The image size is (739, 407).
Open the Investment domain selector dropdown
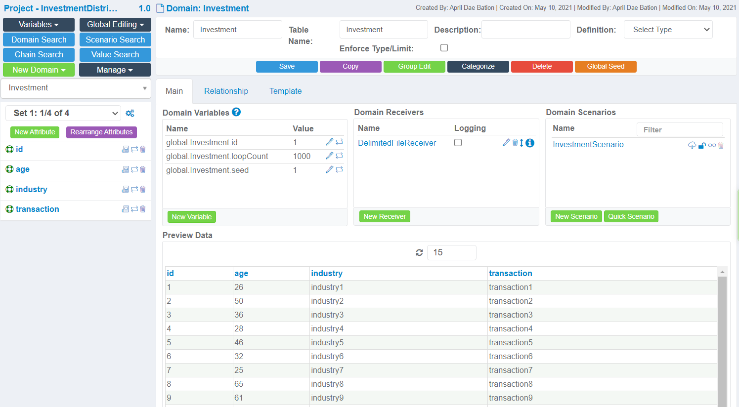76,88
